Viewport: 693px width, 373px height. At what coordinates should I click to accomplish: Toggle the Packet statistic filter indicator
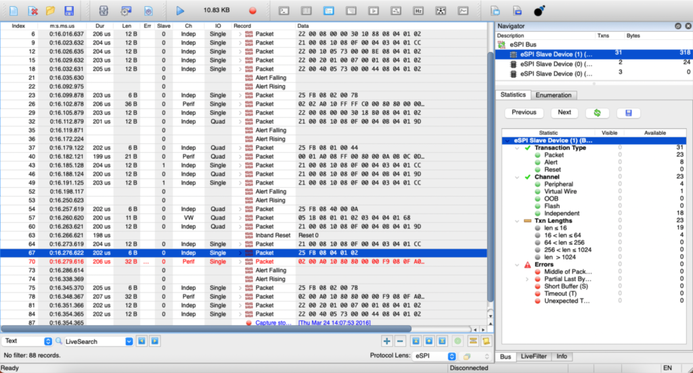coord(538,155)
